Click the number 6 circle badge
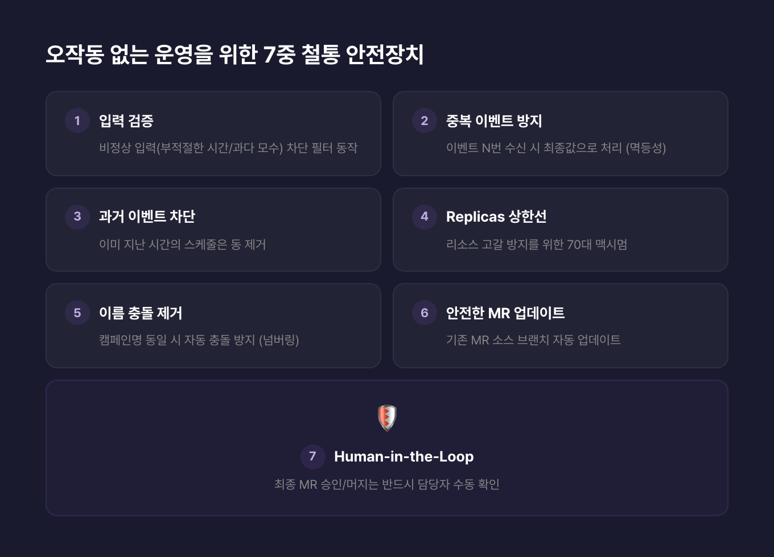This screenshot has height=557, width=774. 425,313
